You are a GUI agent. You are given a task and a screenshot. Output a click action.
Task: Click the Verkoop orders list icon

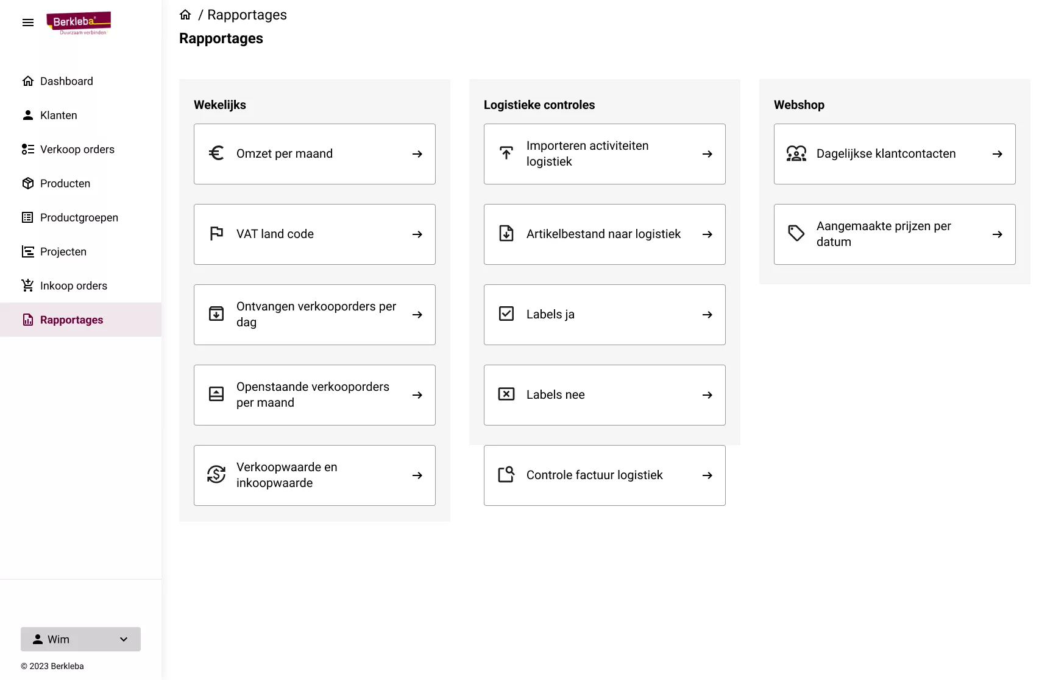28,149
